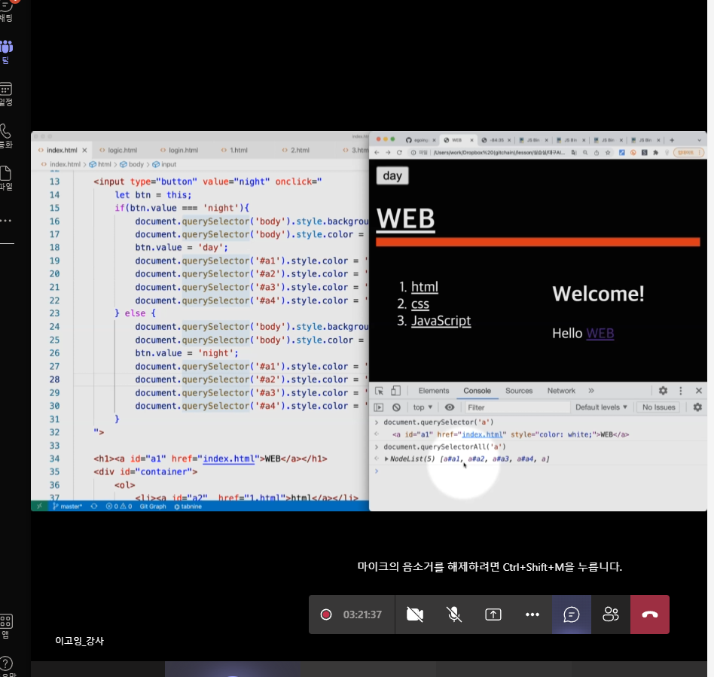Open more actions in the meeting toolbar
This screenshot has height=677, width=714.
[x=532, y=614]
